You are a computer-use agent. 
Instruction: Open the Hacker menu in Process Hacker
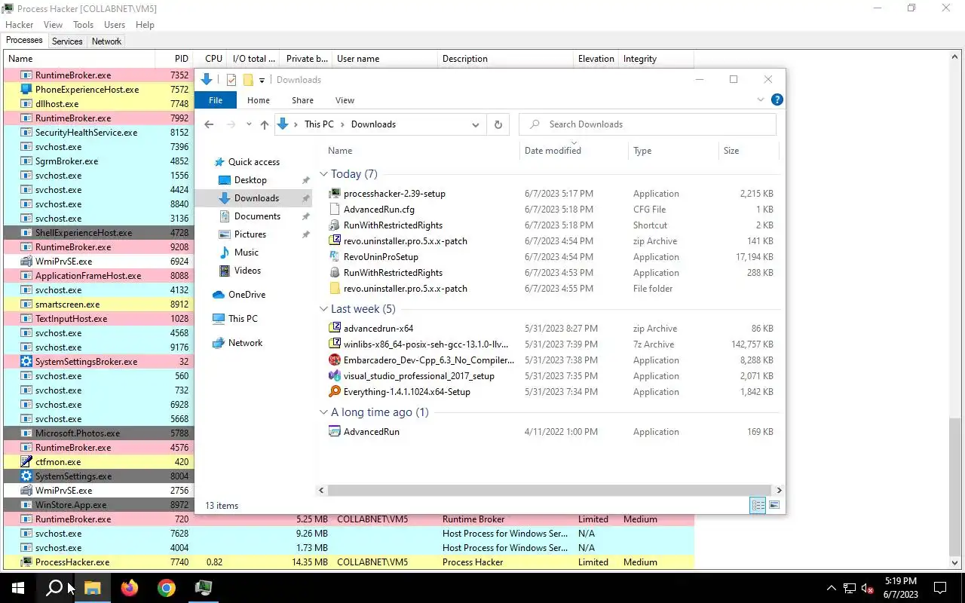(x=20, y=25)
